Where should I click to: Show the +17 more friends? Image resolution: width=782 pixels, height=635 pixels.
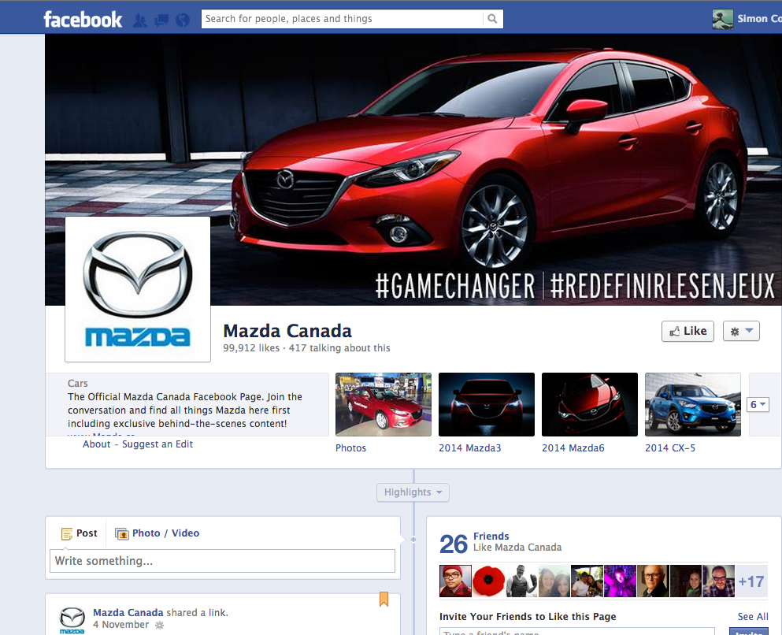point(751,581)
